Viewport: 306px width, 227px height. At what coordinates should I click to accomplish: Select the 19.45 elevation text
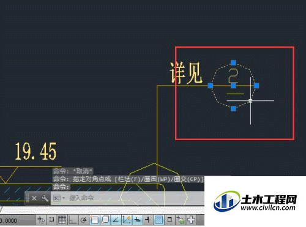click(x=35, y=151)
